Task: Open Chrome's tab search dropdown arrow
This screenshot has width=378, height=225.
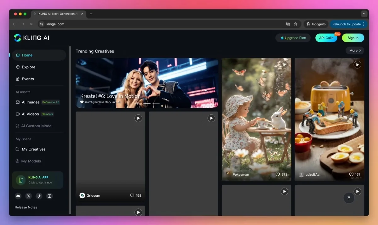Action: coord(364,14)
